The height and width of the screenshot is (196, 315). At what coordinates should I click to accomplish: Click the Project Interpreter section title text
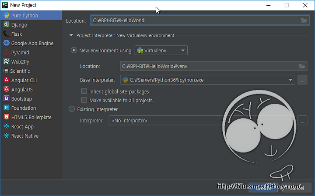tap(125, 35)
